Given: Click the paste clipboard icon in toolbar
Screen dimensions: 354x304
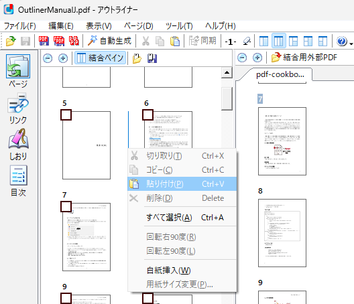Looking at the screenshot, I should pos(175,41).
